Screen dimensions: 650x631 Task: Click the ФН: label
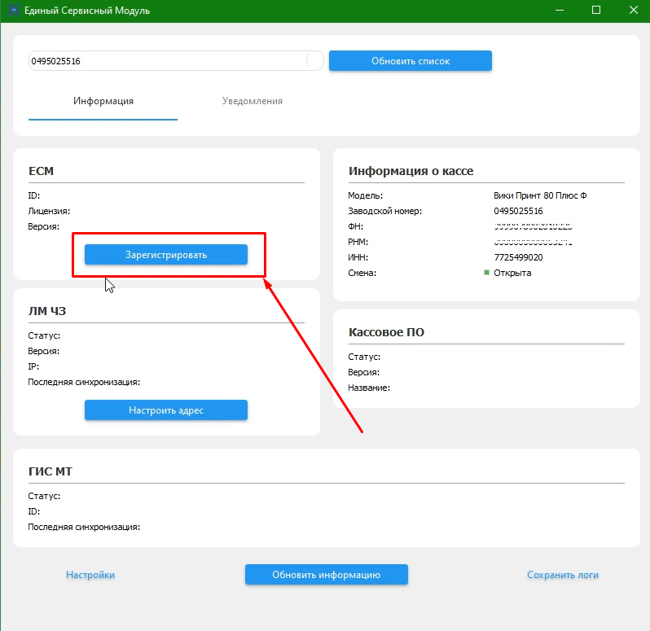pos(356,226)
